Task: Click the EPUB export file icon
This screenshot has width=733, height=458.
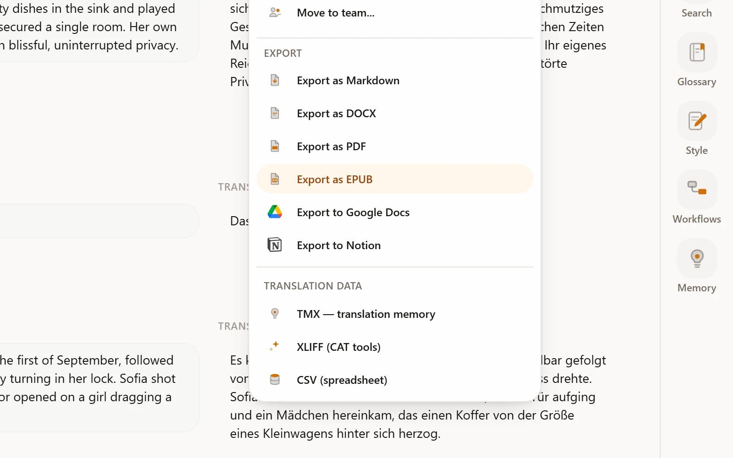Action: 275,179
